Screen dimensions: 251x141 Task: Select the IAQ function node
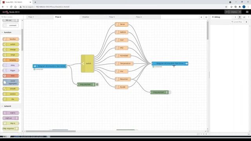pyautogui.click(x=122, y=48)
